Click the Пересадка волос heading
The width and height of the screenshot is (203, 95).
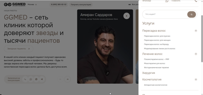(154, 31)
